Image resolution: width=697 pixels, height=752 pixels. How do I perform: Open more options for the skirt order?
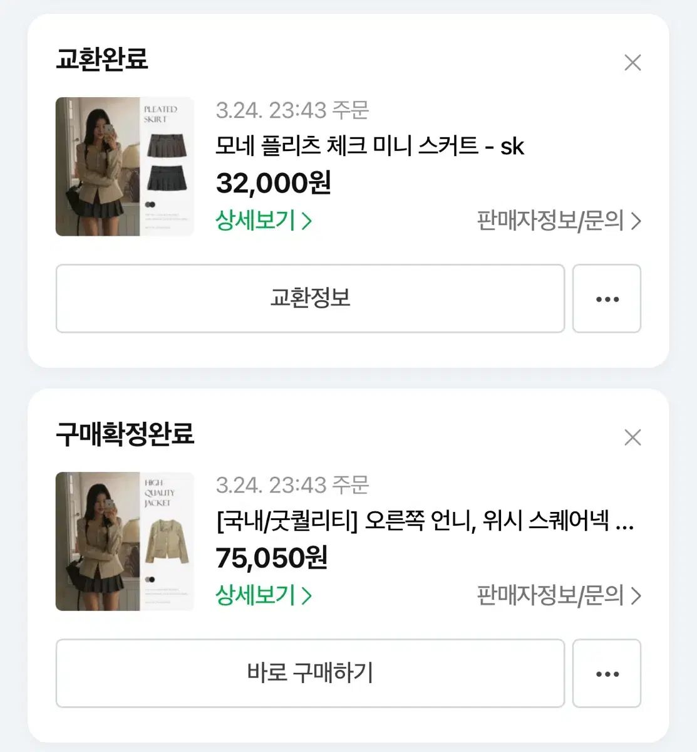point(607,299)
